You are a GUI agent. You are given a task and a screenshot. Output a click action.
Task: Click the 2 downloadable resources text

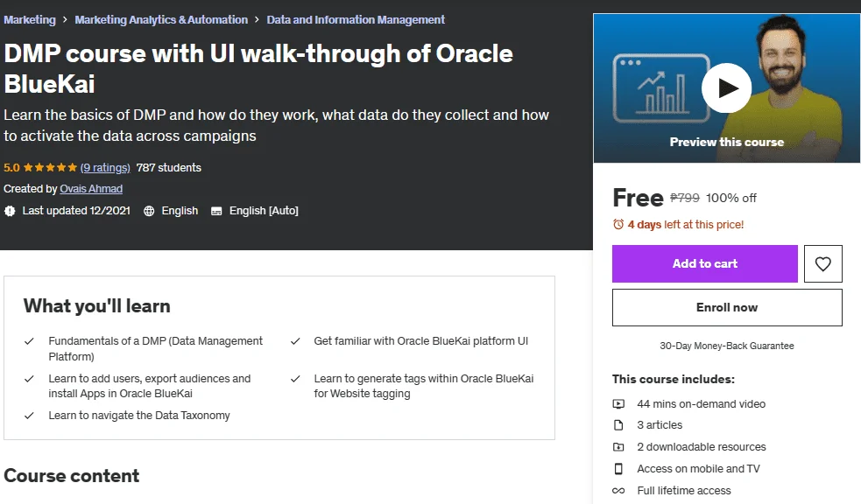(702, 447)
